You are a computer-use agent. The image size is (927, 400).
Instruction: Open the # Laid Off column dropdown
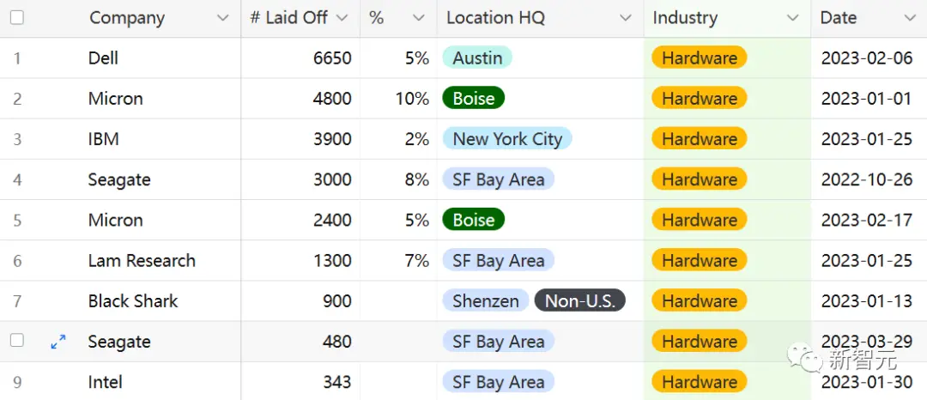click(x=342, y=18)
